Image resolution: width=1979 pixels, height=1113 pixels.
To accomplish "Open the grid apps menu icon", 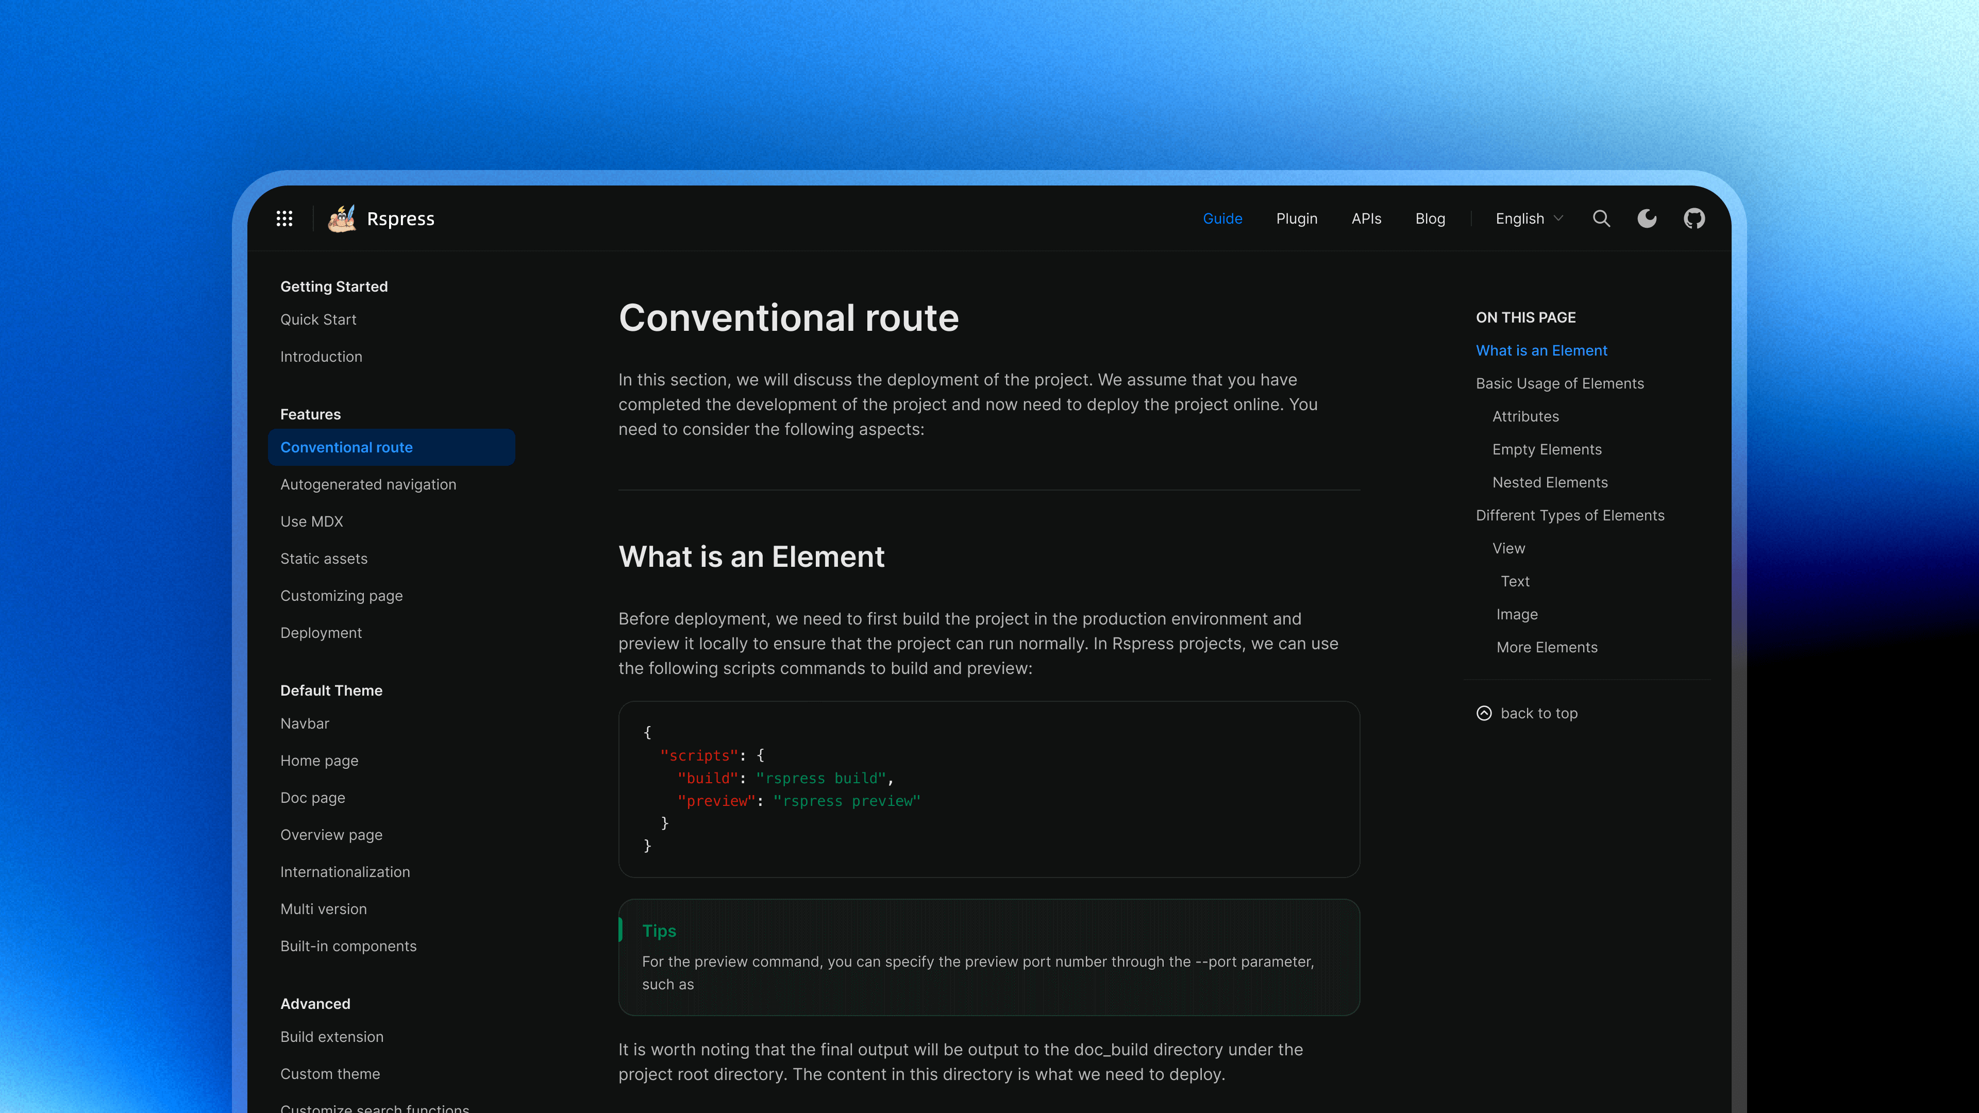I will click(x=284, y=219).
